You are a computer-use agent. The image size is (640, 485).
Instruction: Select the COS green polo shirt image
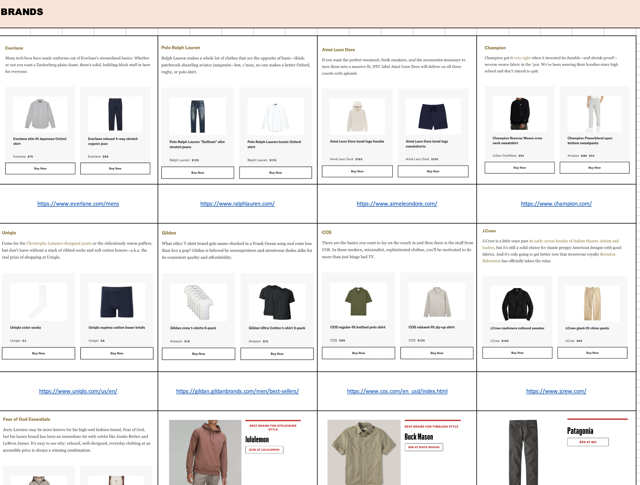[x=358, y=301]
